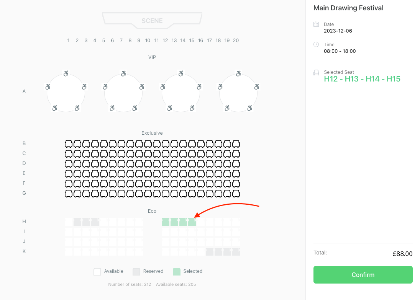Click the armchair icon beside Selected Seat
Image resolution: width=420 pixels, height=300 pixels.
click(316, 72)
